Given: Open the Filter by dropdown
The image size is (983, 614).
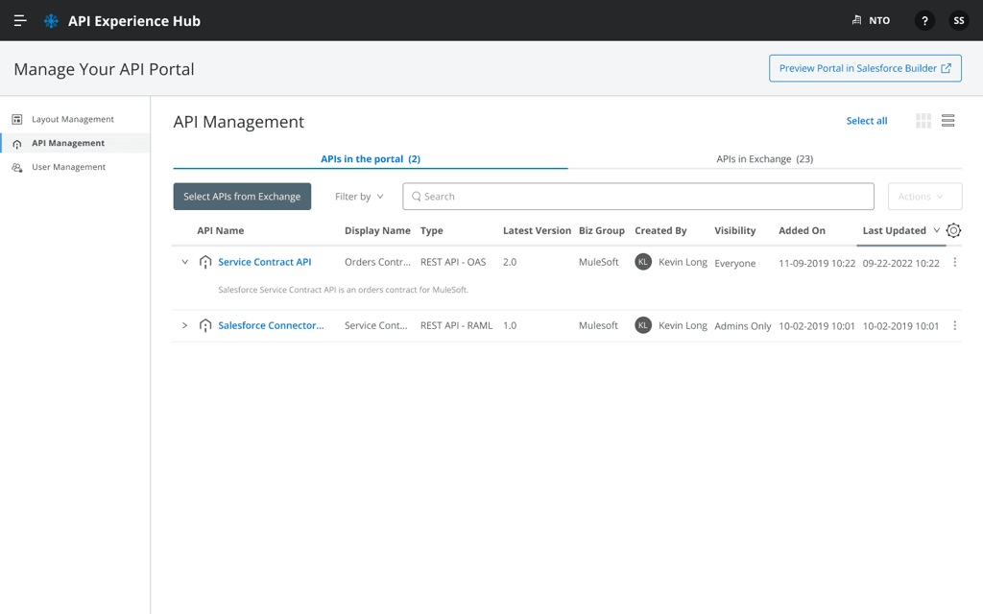Looking at the screenshot, I should coord(359,197).
